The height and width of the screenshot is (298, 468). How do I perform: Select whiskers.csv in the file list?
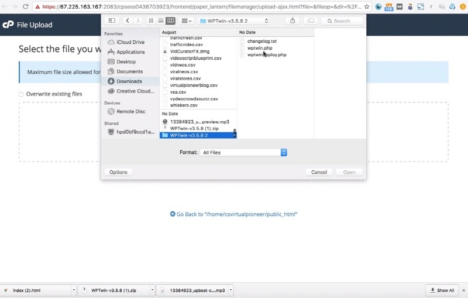(x=184, y=105)
